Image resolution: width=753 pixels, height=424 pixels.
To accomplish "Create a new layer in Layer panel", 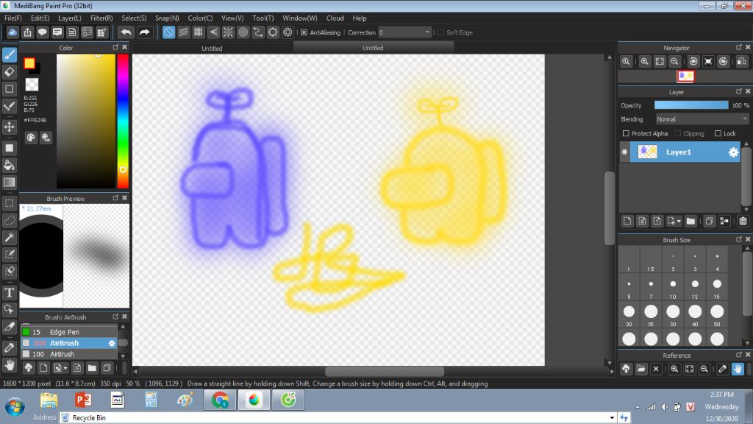I will [x=627, y=221].
